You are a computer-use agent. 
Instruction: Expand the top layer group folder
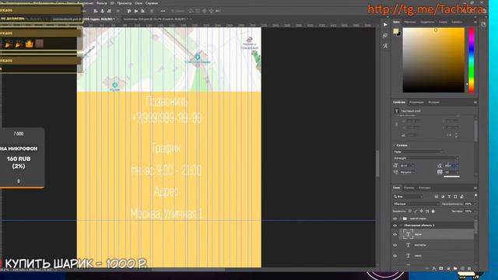click(401, 219)
